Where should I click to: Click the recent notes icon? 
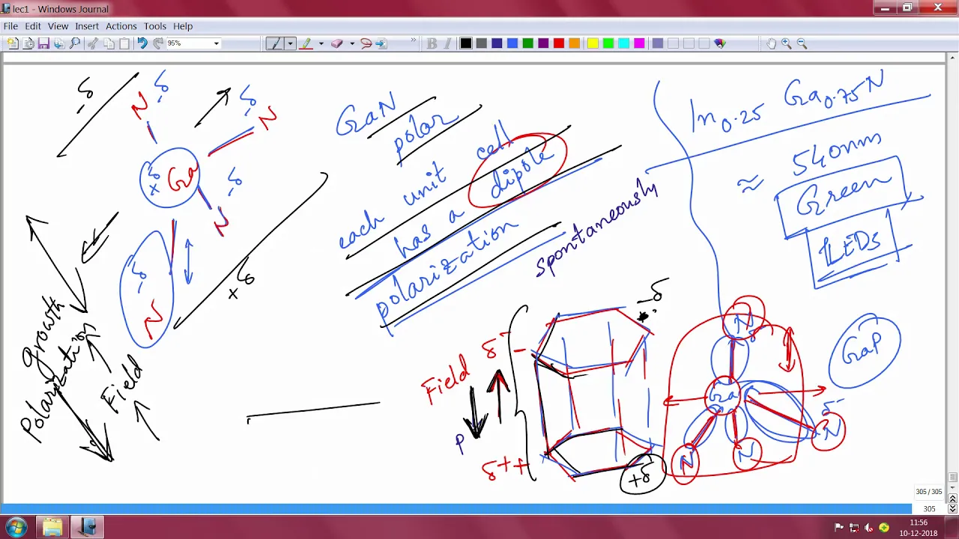point(28,43)
